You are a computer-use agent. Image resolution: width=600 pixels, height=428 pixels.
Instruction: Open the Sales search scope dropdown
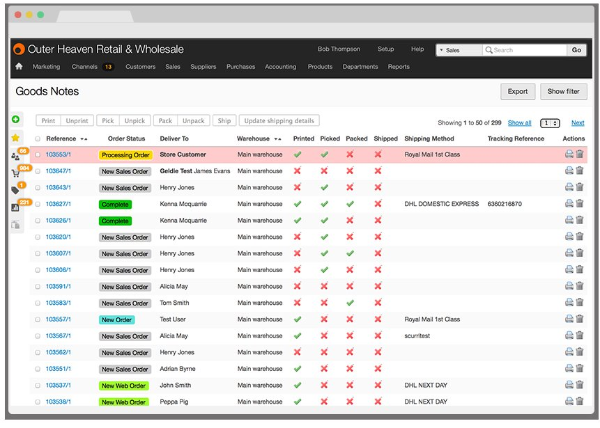tap(459, 50)
